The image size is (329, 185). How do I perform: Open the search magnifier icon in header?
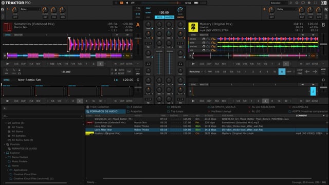[290, 3]
